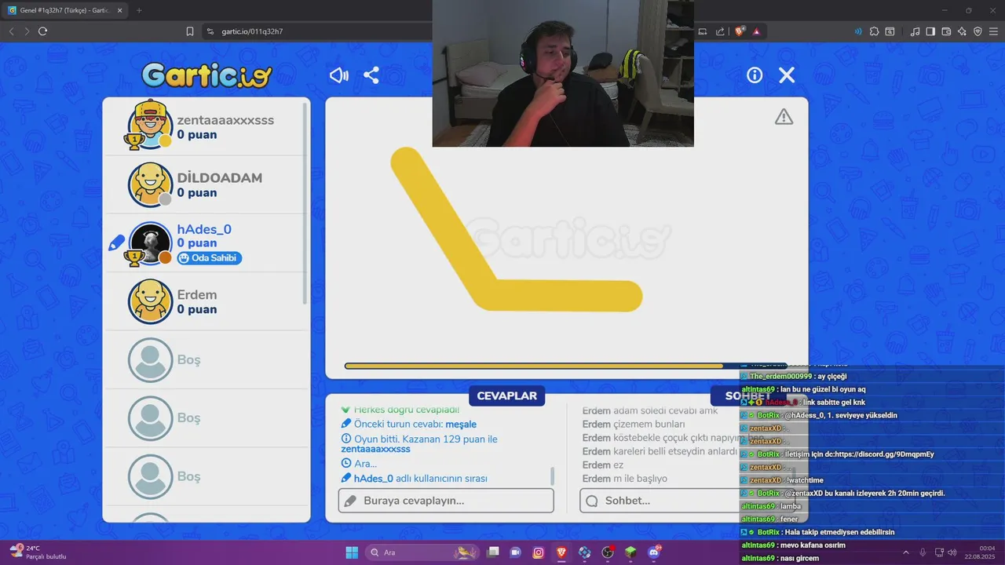1005x565 pixels.
Task: Mute the Gartic.io game sound
Action: (x=339, y=75)
